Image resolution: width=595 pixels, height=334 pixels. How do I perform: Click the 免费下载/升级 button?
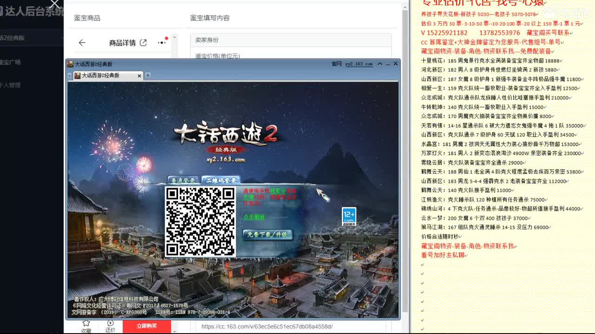267,234
